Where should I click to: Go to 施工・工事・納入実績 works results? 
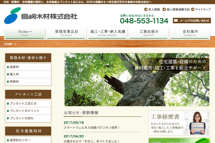coord(108,33)
